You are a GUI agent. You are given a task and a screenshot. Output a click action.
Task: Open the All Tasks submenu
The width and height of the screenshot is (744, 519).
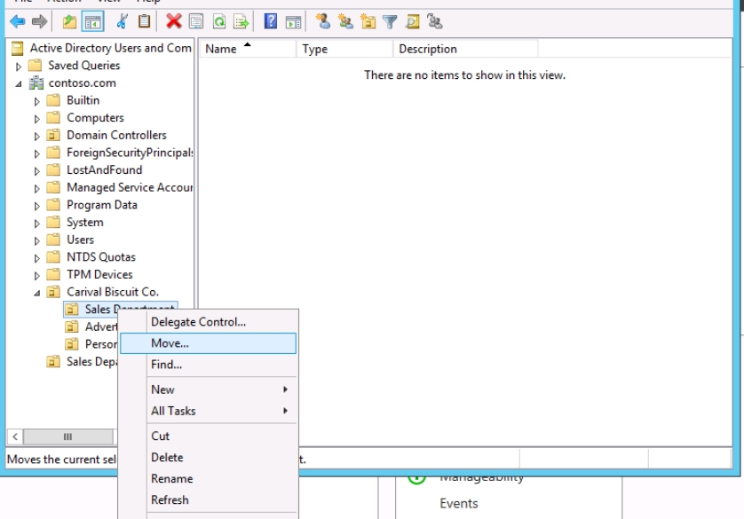[x=209, y=411]
